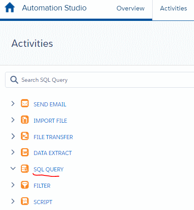Collapse the SQL Query activity folder
194x210 pixels.
13,168
